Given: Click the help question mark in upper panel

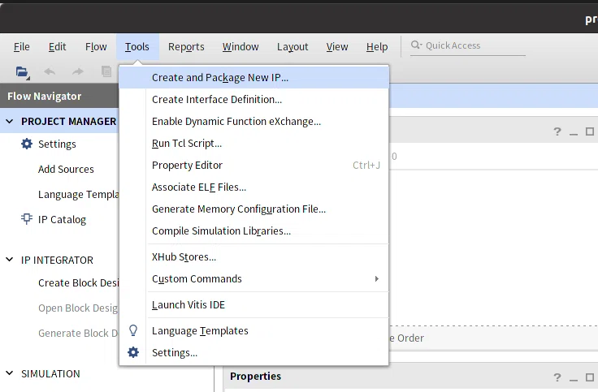Looking at the screenshot, I should click(557, 131).
